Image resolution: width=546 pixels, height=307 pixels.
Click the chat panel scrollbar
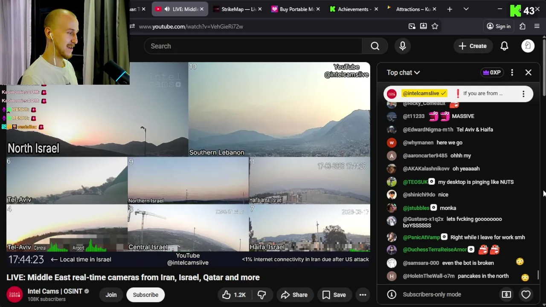(538, 275)
